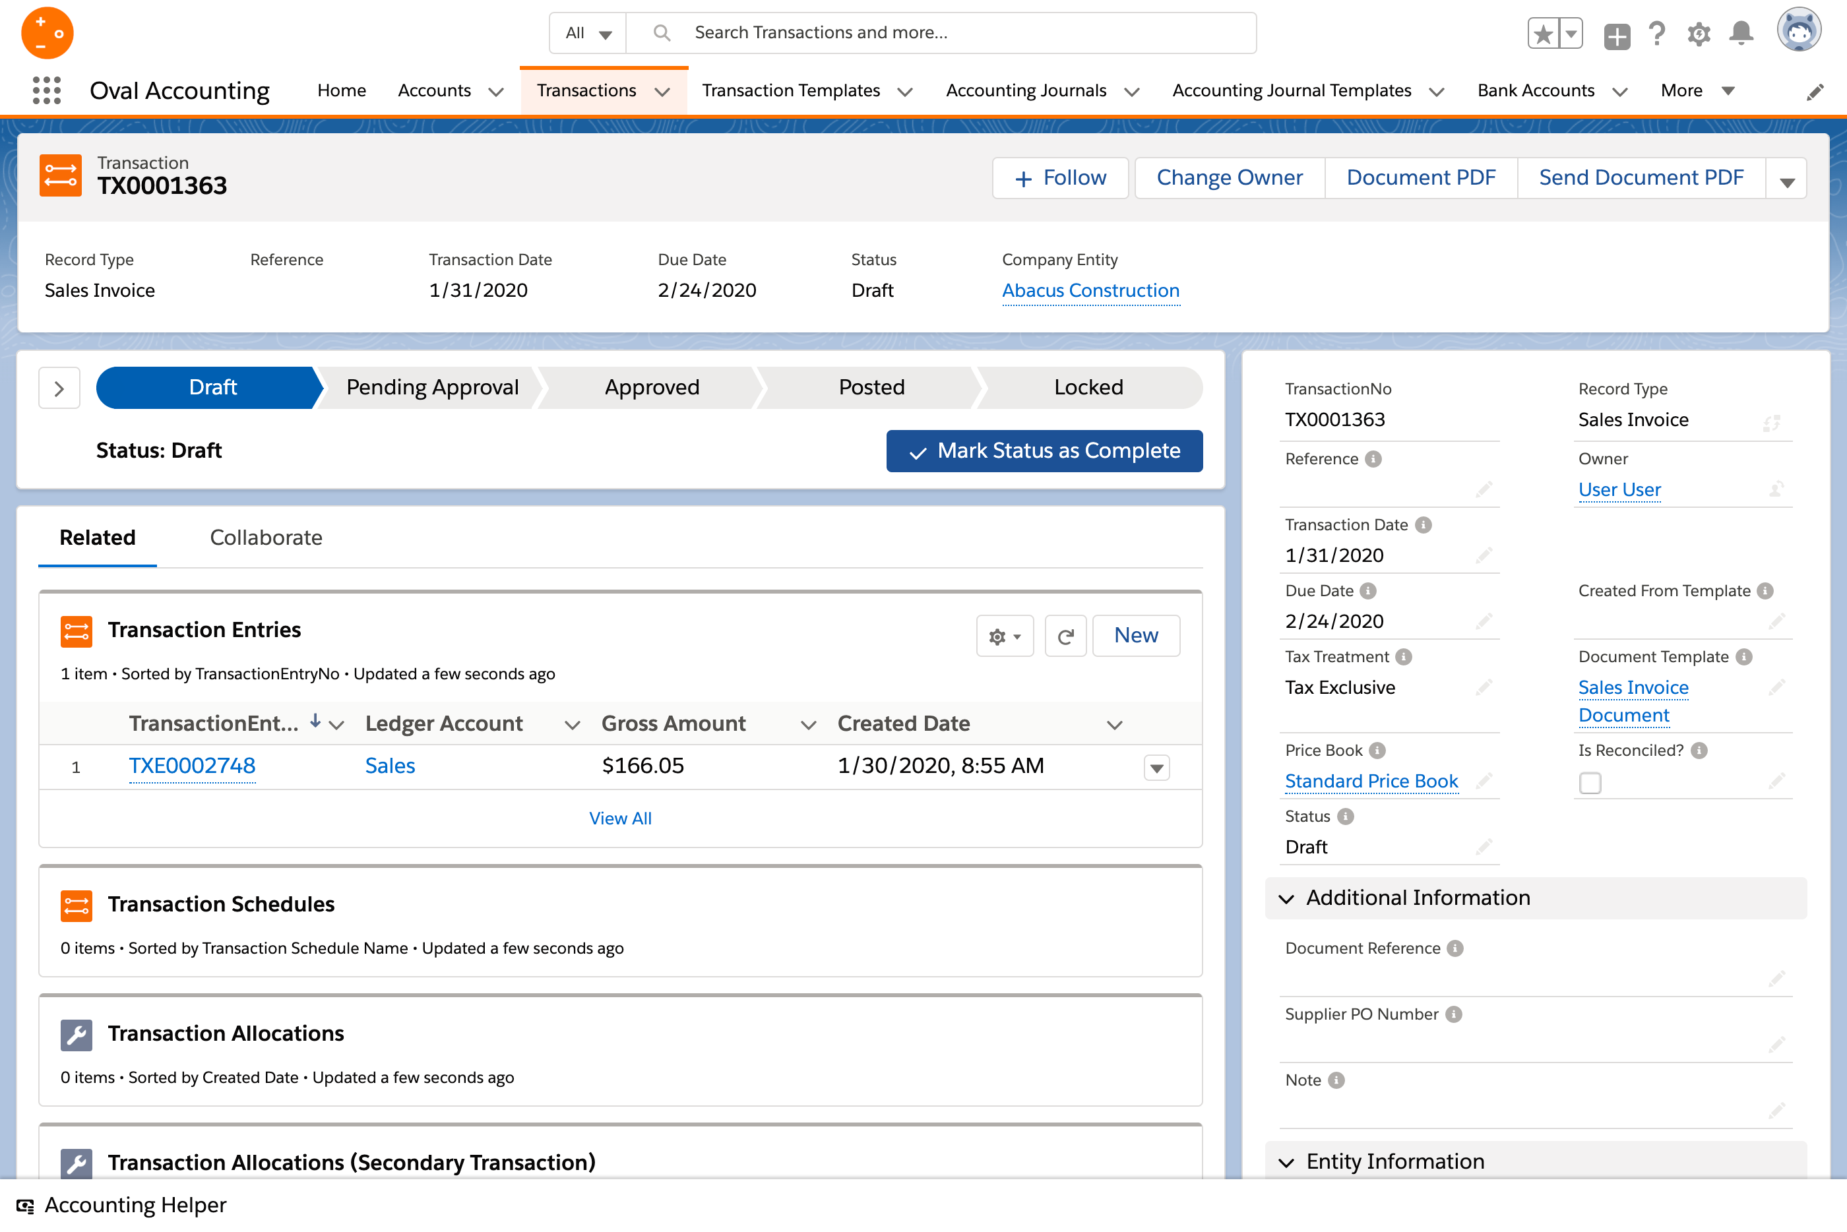Switch to the Collaborate tab

click(x=266, y=538)
